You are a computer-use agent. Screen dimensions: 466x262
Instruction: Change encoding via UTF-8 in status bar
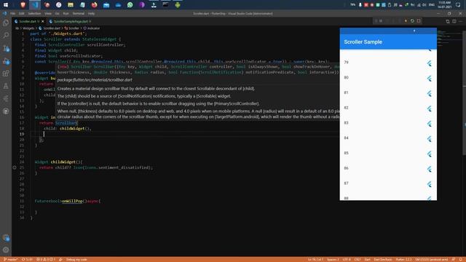[x=347, y=259]
